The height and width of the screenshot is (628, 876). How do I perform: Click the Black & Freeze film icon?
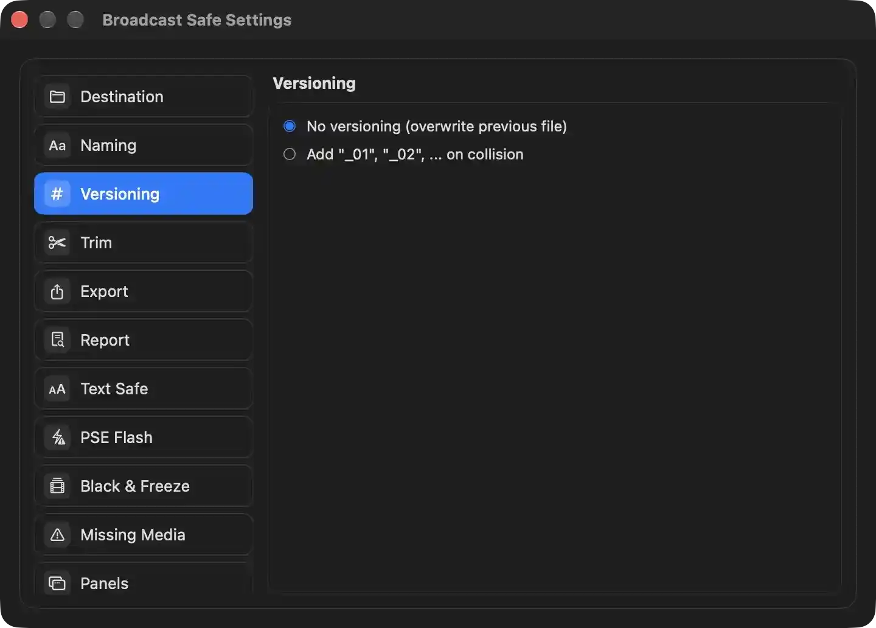pyautogui.click(x=57, y=486)
